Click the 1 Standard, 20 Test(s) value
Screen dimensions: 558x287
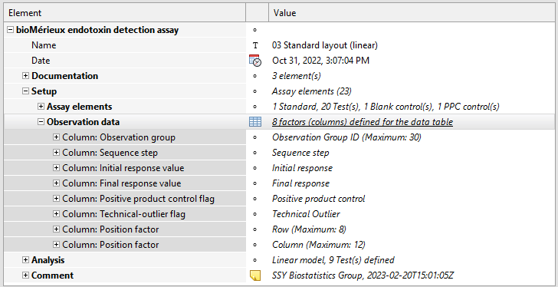click(x=386, y=107)
